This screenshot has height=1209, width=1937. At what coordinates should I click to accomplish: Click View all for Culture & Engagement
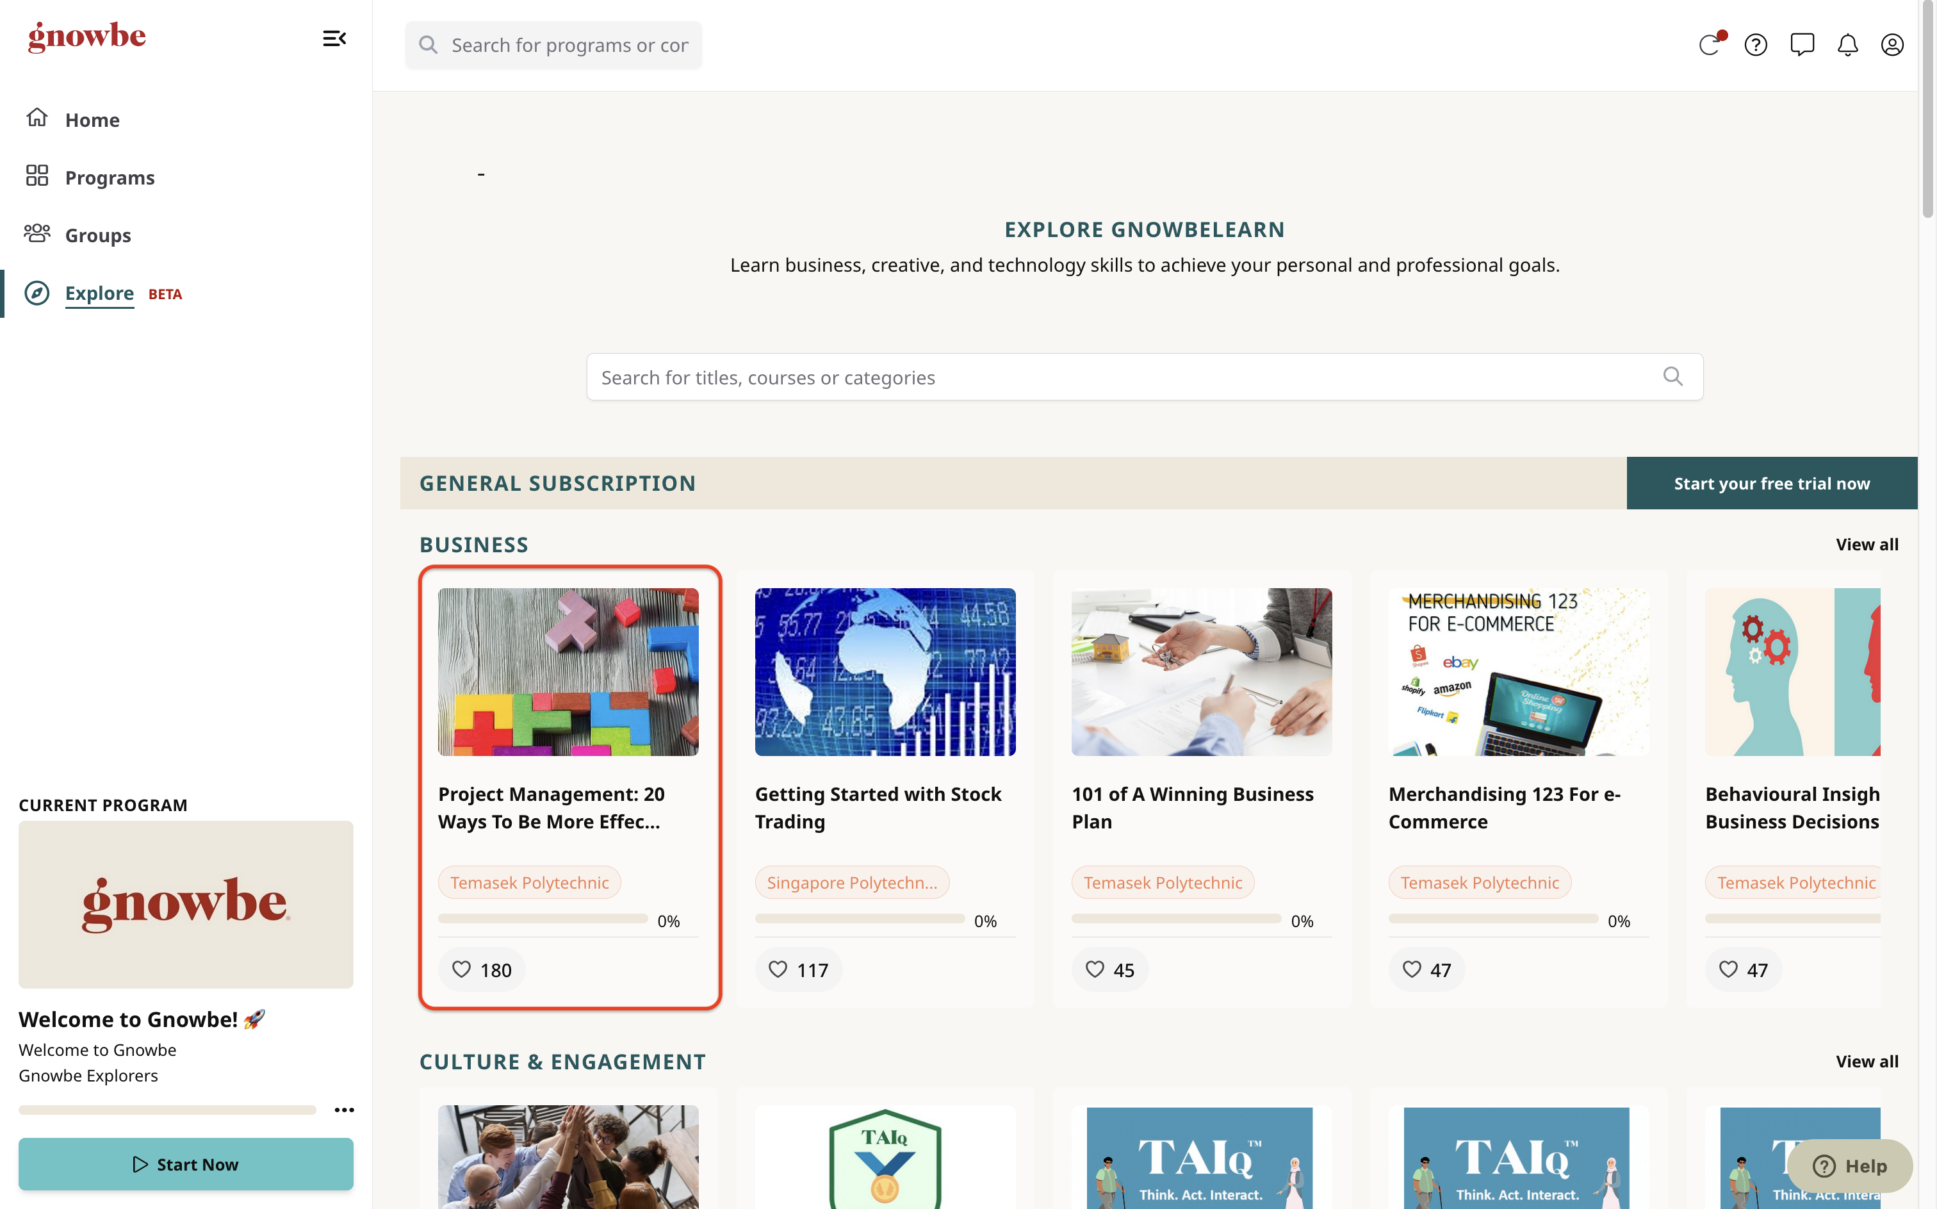(x=1867, y=1061)
